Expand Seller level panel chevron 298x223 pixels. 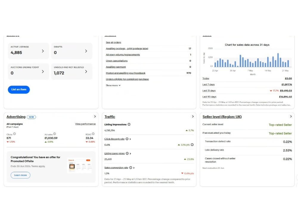(291, 117)
